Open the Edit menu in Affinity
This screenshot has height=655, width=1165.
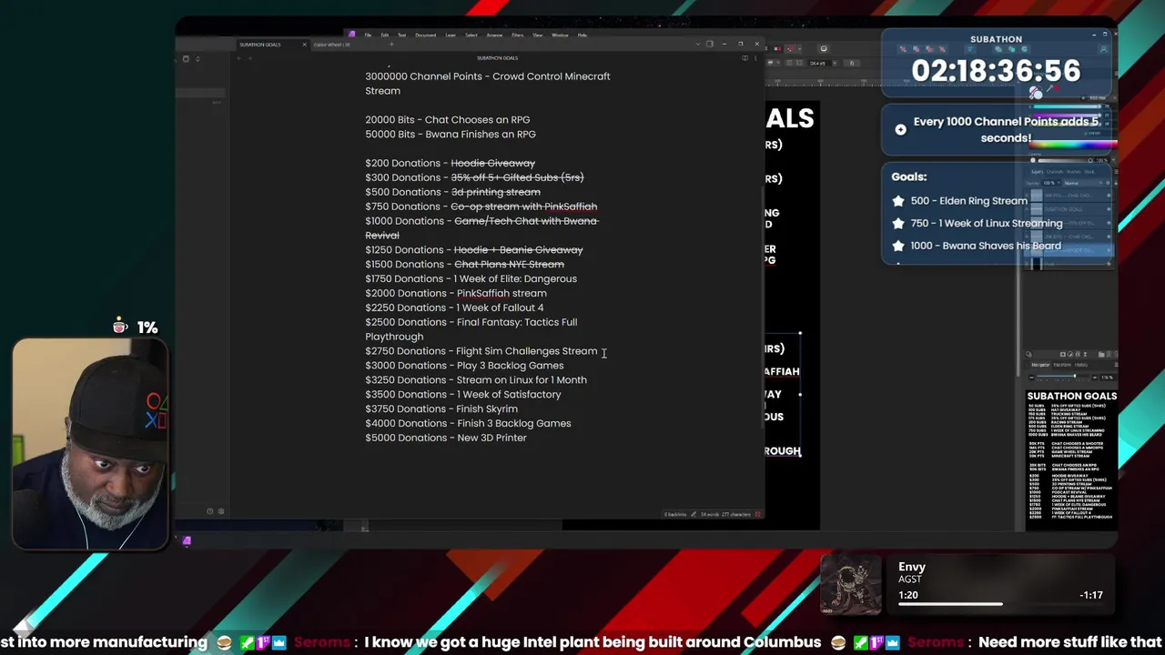(x=385, y=35)
